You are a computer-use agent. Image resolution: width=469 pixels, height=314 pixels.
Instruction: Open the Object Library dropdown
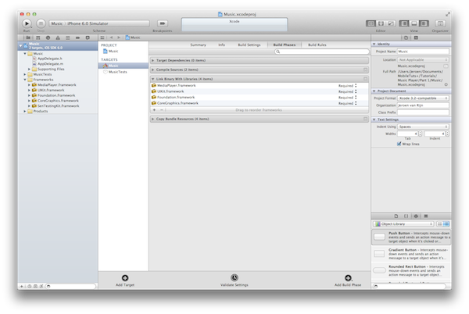[404, 224]
